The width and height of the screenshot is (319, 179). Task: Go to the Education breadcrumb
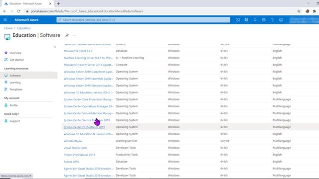coord(24,28)
